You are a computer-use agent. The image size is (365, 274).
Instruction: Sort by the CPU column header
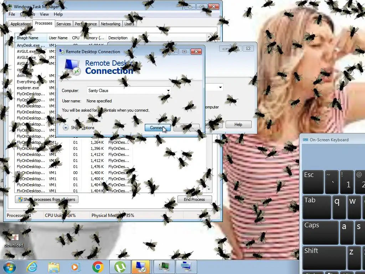76,38
